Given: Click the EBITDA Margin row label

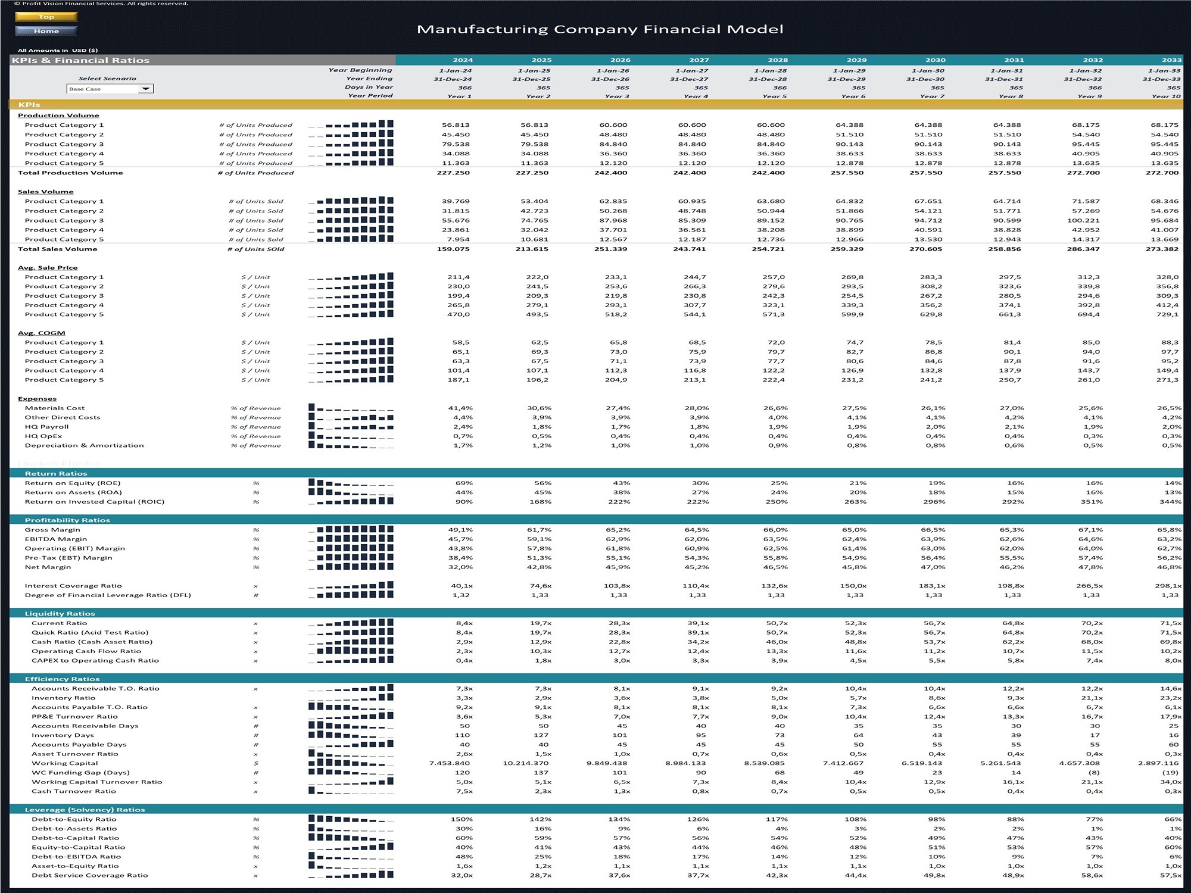Looking at the screenshot, I should 55,539.
